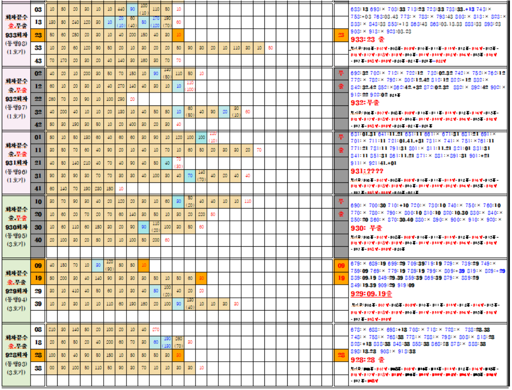512x390 pixels.
Task: Select the 400 cell in row 42
Action: 132,124
